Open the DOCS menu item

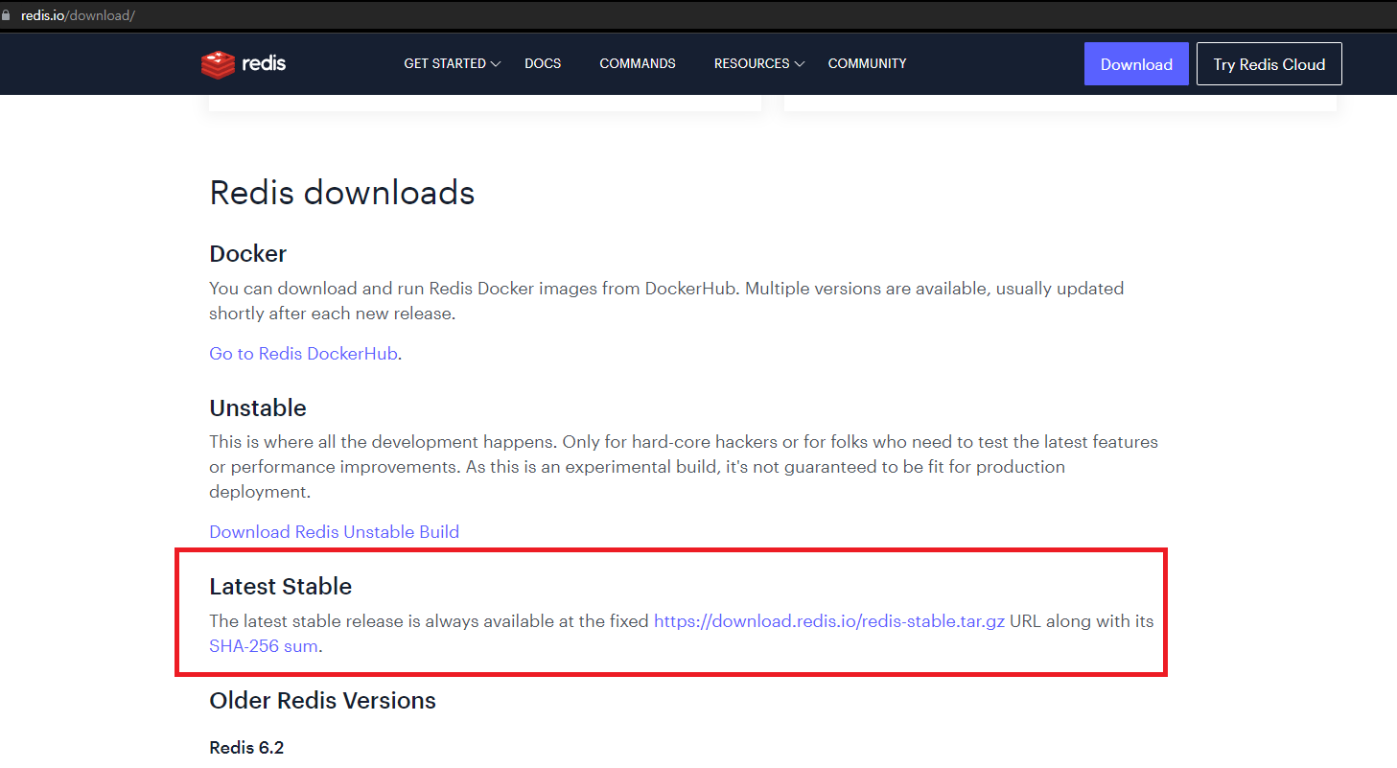click(x=543, y=63)
